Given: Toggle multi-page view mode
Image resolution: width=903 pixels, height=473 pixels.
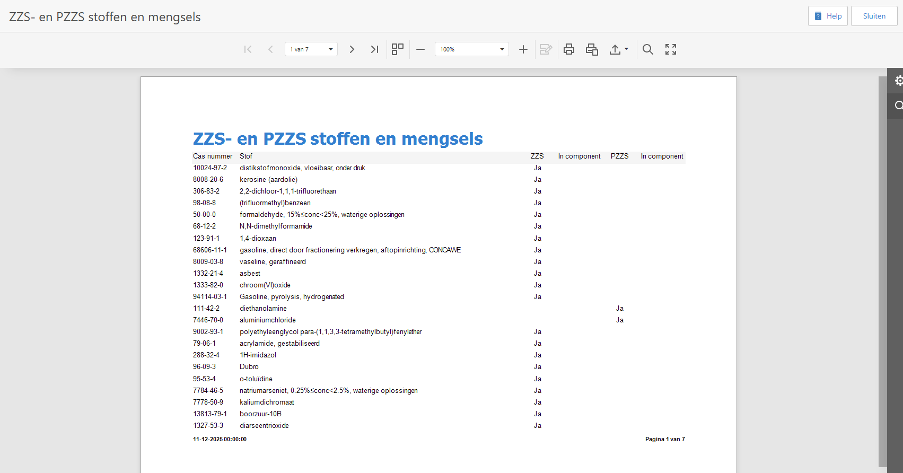Looking at the screenshot, I should (x=398, y=49).
